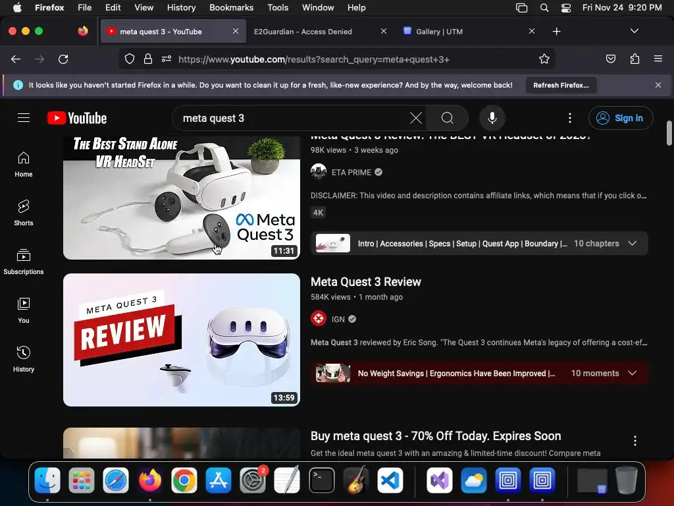Viewport: 674px width, 506px height.
Task: Open System Settings from the Dock
Action: click(253, 480)
